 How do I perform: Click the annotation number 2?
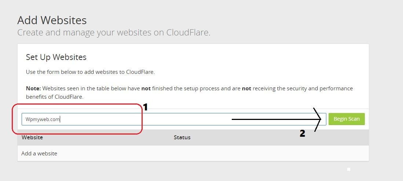(x=303, y=133)
